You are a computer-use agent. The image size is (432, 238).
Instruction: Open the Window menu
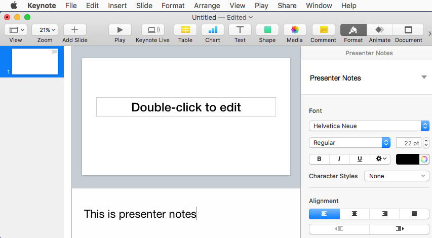tap(319, 6)
